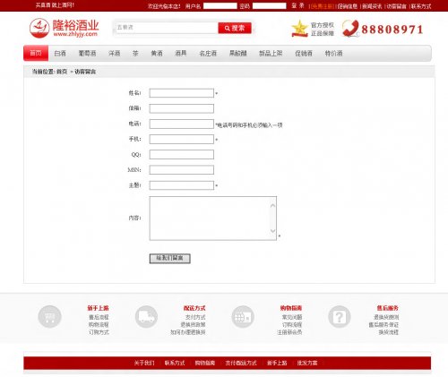Click the grey shopping cart icon
Viewport: 448px width, 377px height.
(x=49, y=316)
